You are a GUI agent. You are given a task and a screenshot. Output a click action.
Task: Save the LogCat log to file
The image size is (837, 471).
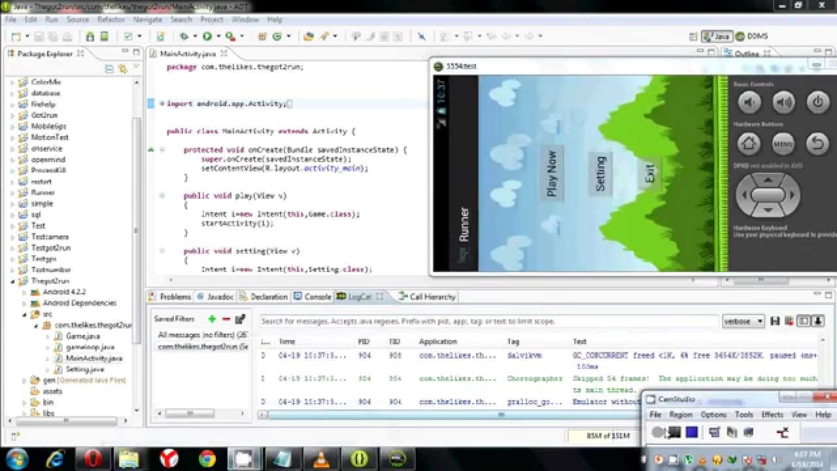coord(776,321)
